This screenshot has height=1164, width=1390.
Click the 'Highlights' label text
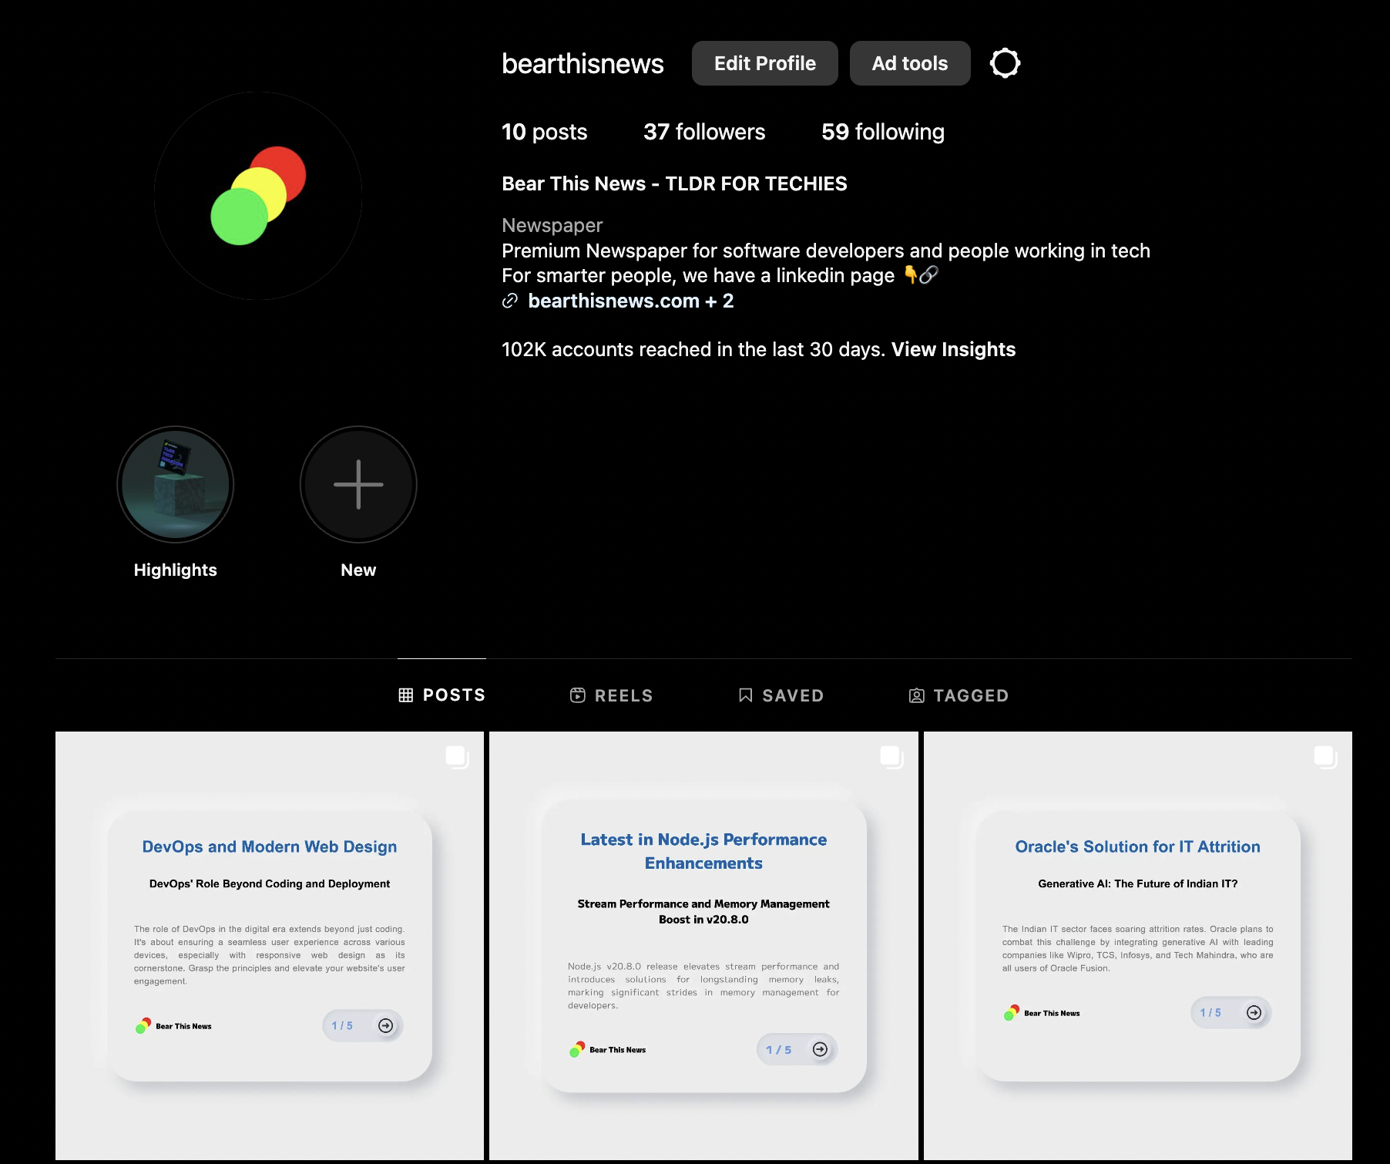pos(175,570)
